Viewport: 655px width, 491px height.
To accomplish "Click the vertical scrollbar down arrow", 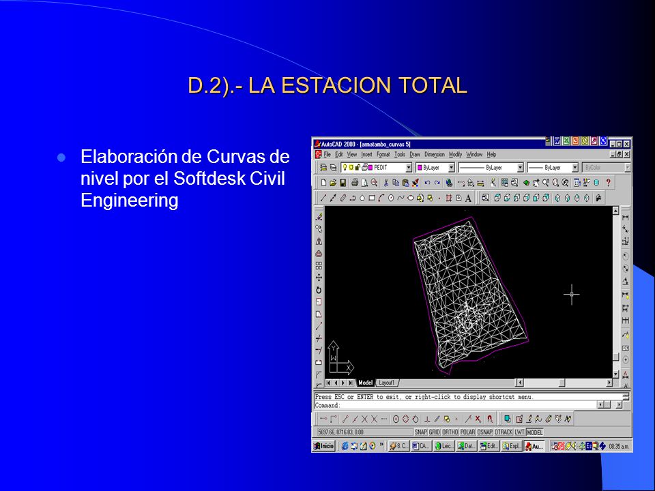I will click(x=615, y=374).
